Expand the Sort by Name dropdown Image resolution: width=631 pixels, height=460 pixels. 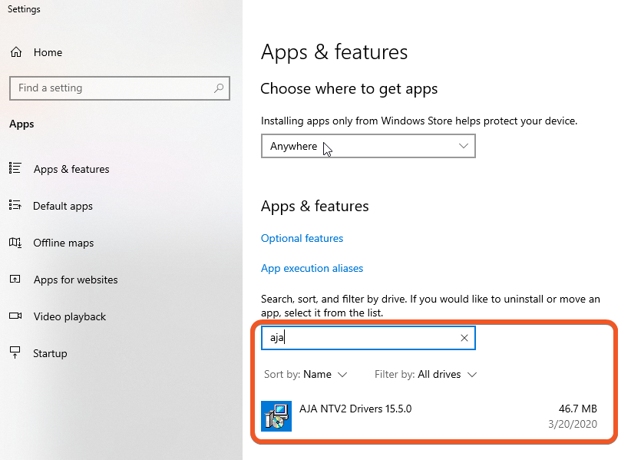point(325,375)
